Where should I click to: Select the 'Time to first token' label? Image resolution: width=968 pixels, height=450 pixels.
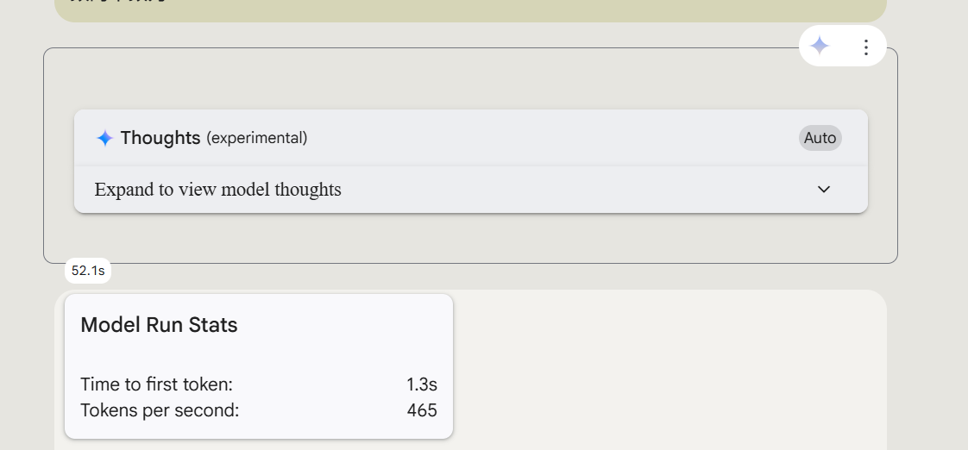pos(157,384)
